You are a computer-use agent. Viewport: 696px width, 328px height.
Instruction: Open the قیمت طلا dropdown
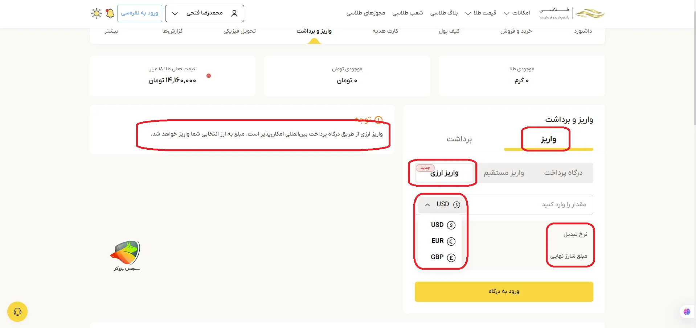pyautogui.click(x=481, y=13)
